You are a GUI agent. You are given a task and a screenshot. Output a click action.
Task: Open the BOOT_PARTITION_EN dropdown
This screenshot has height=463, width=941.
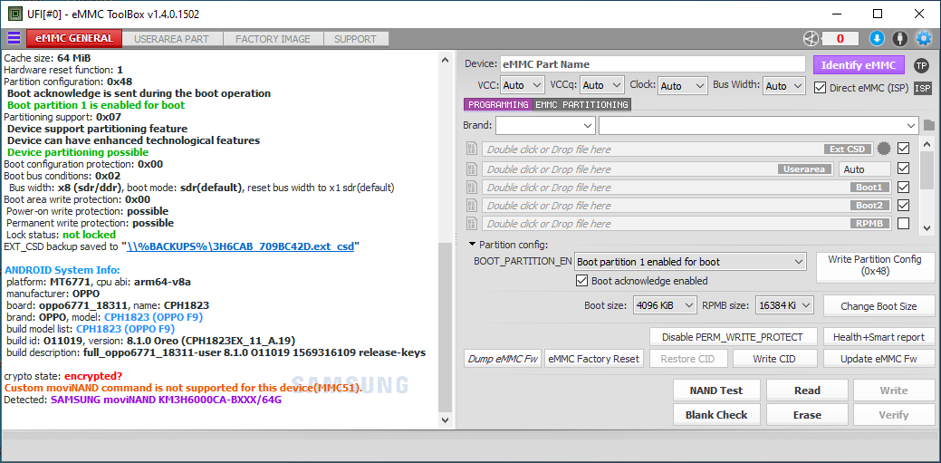click(690, 262)
